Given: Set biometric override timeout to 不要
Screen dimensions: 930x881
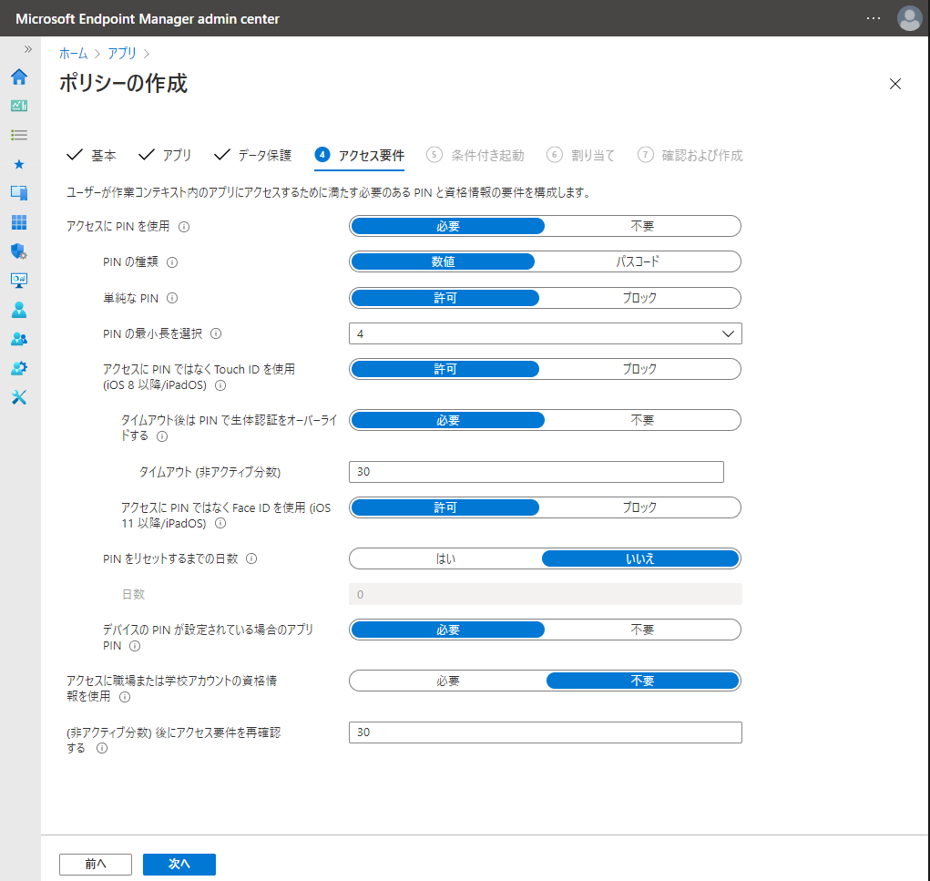Looking at the screenshot, I should pos(642,420).
